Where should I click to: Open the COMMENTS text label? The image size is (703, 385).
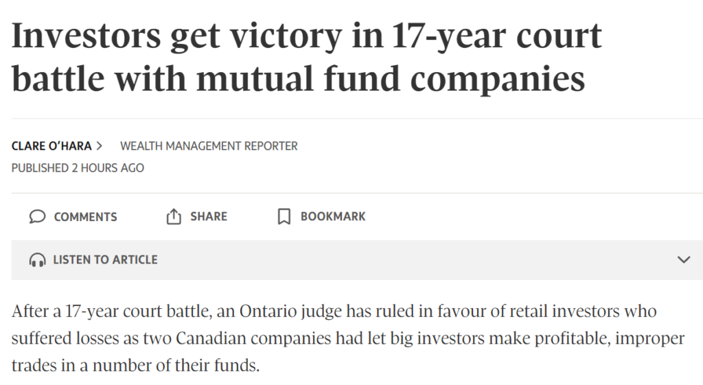(85, 217)
